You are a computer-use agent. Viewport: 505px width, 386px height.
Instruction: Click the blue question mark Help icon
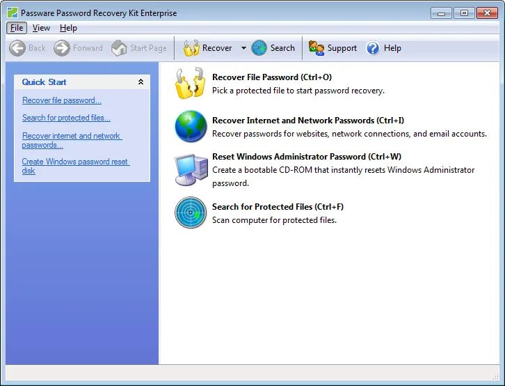pos(373,48)
